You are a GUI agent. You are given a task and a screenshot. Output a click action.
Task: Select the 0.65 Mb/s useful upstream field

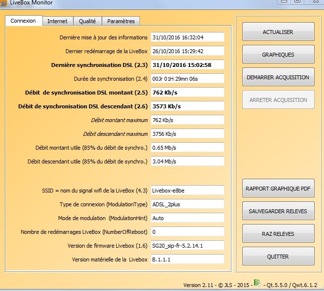point(188,148)
